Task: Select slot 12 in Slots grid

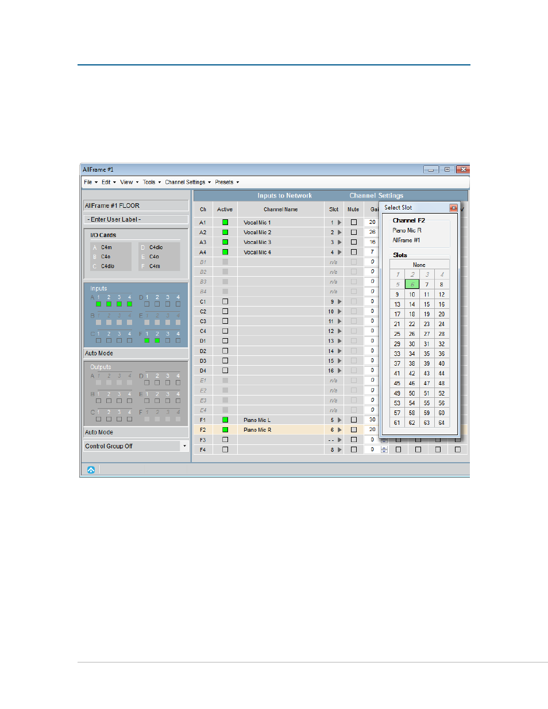Action: point(442,295)
